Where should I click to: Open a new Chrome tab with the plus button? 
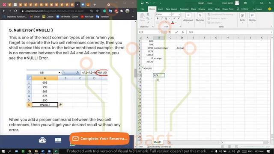pyautogui.click(x=95, y=5)
